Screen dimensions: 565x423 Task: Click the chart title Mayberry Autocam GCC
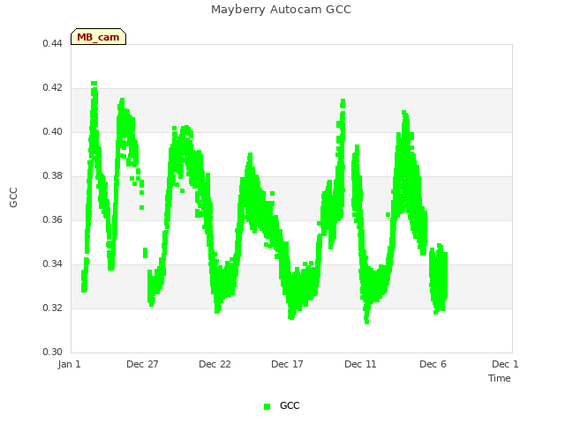tap(281, 10)
